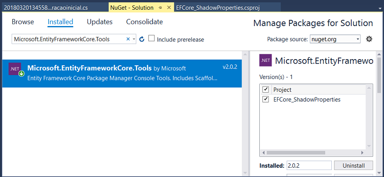Click the project list scroll up arrow
The width and height of the screenshot is (384, 177).
click(369, 87)
